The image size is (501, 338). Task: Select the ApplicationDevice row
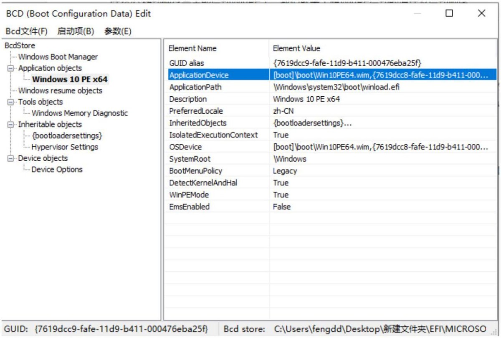coord(330,75)
